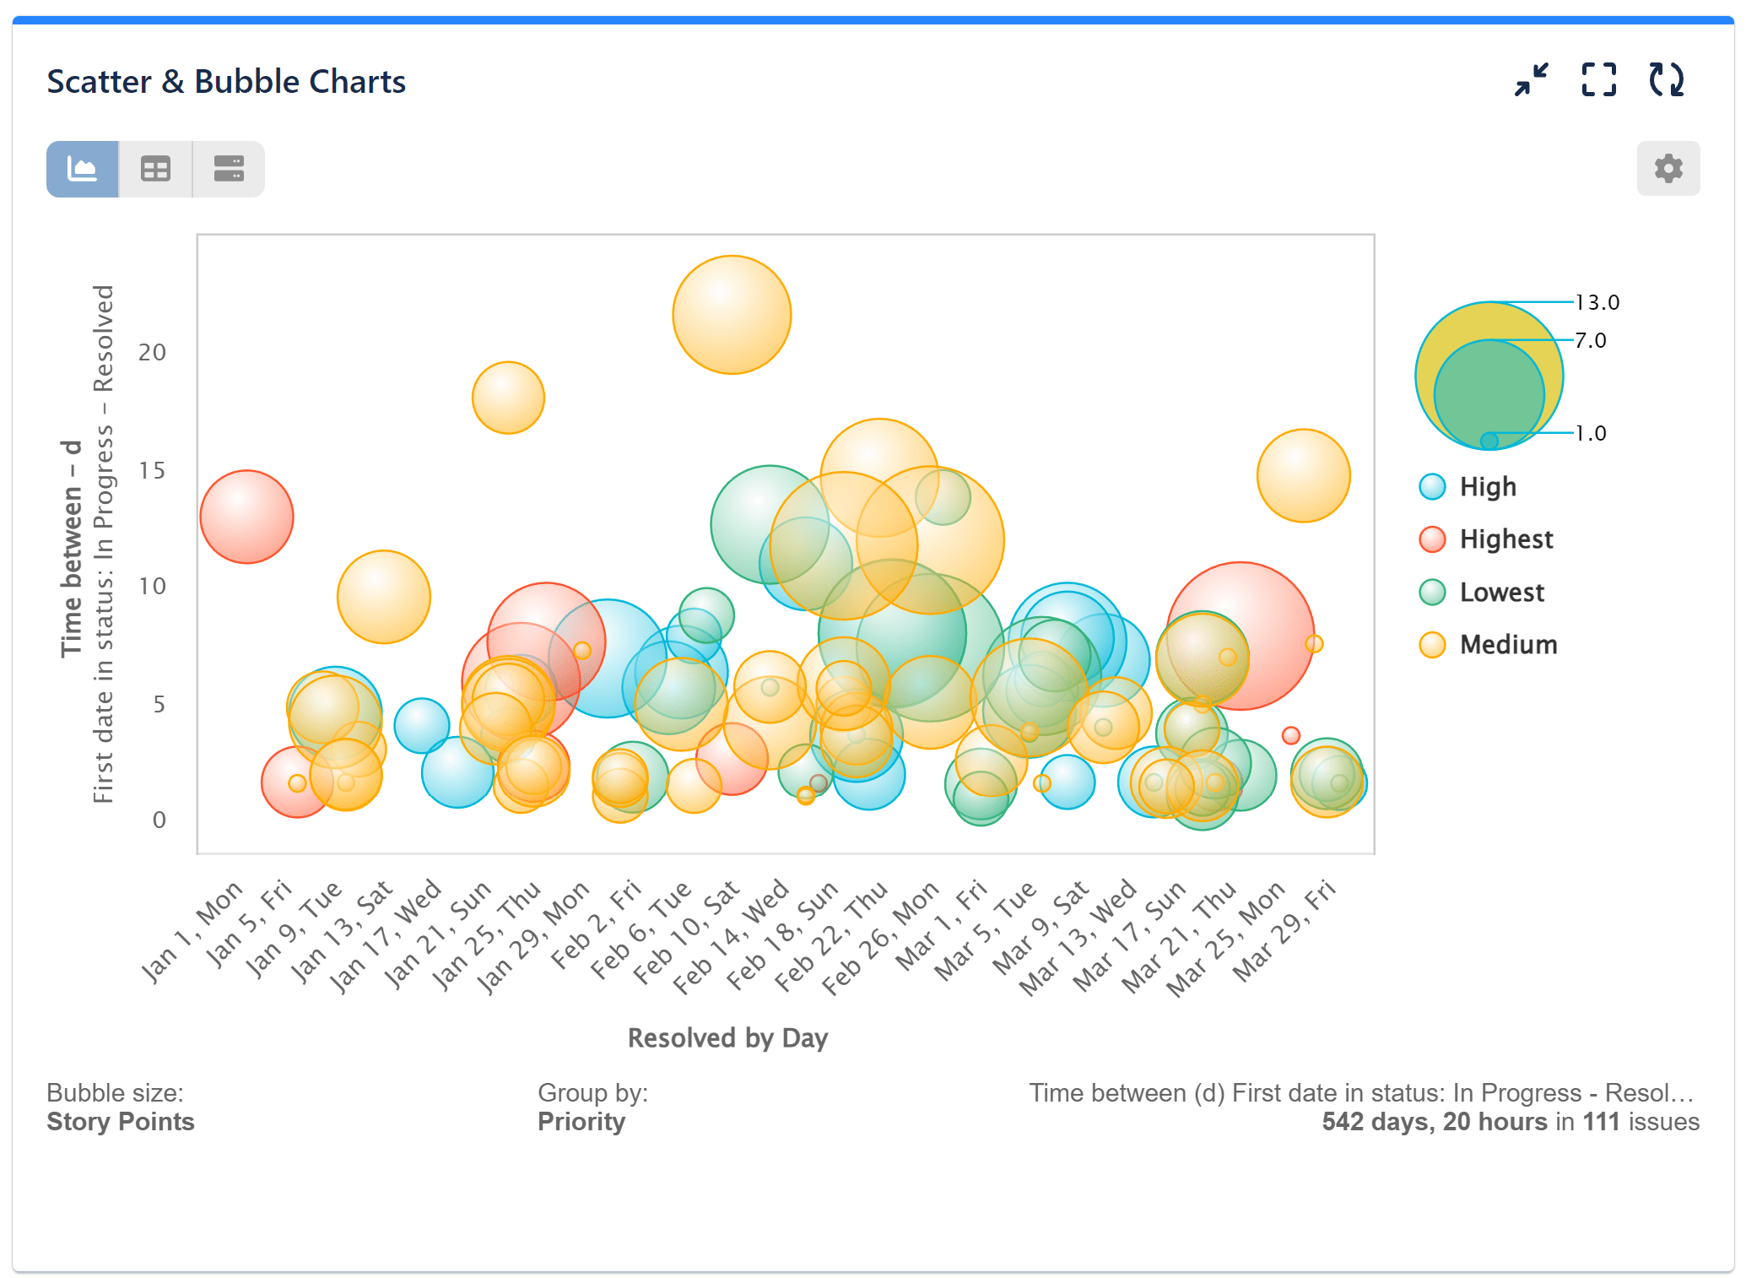The height and width of the screenshot is (1278, 1746).
Task: Click the Story Points bubble size label
Action: [x=120, y=1122]
